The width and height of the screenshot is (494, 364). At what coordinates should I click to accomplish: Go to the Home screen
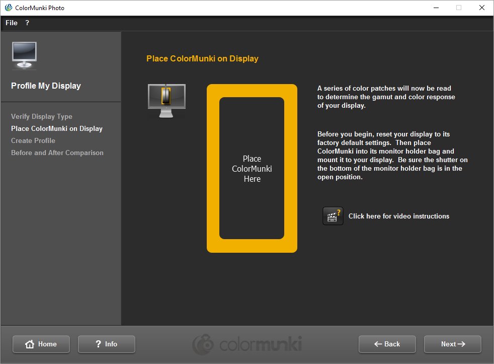[41, 344]
